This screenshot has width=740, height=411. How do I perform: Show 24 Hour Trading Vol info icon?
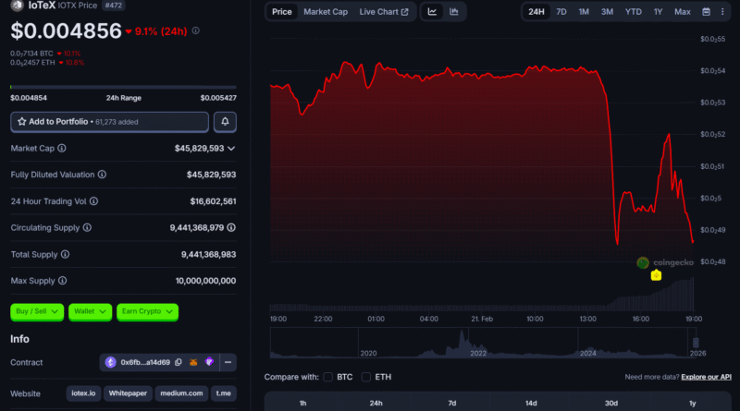(94, 201)
